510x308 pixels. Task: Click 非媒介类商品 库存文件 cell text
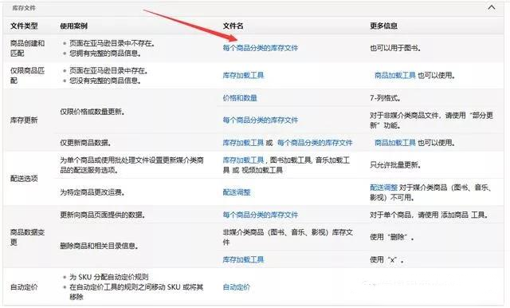pos(288,237)
